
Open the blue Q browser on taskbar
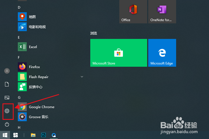click(x=54, y=135)
